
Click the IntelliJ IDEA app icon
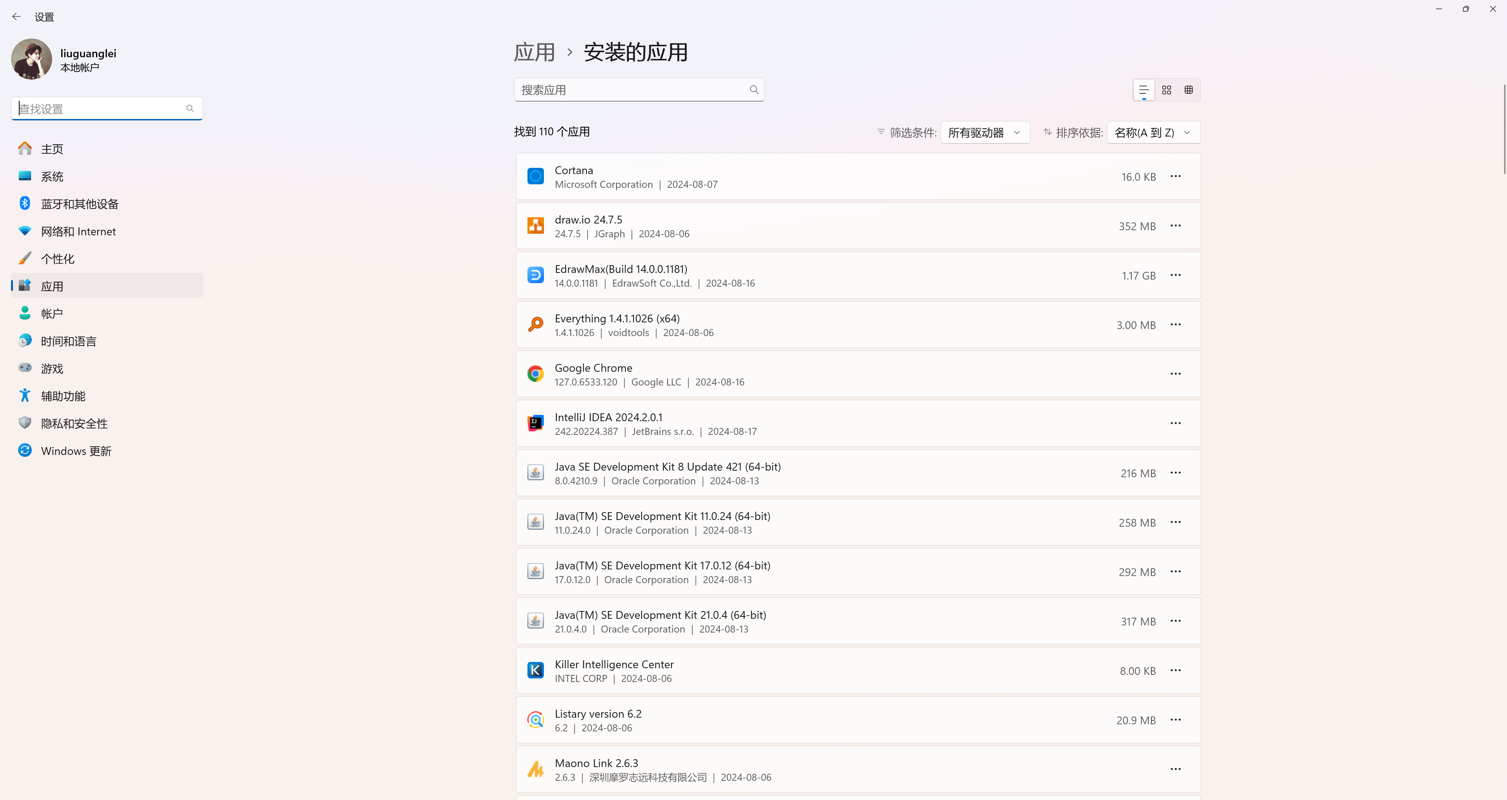(x=535, y=424)
